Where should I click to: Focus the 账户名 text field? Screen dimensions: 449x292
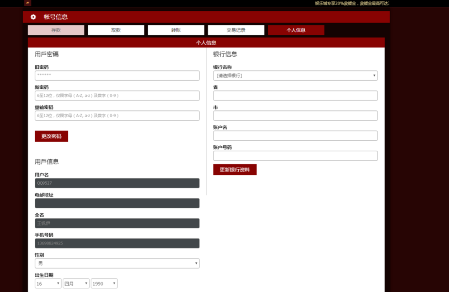(x=295, y=136)
